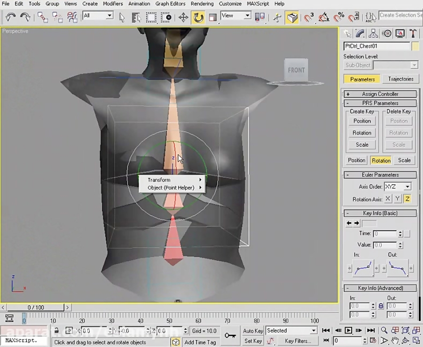
Task: Toggle the Y rotation axis button
Action: tap(397, 199)
